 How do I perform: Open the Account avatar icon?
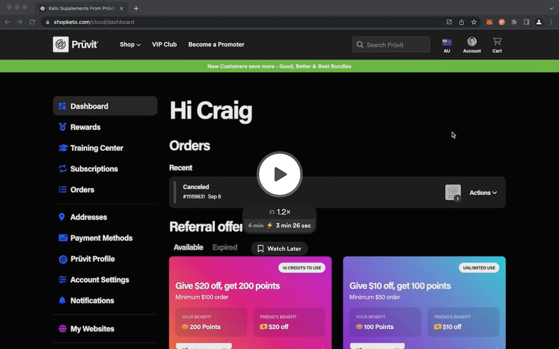(x=472, y=42)
